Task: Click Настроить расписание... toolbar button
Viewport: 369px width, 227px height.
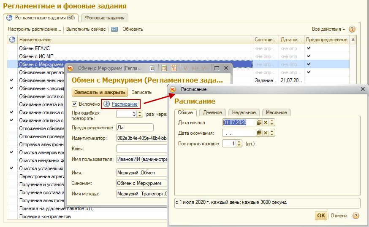Action: [x=34, y=29]
